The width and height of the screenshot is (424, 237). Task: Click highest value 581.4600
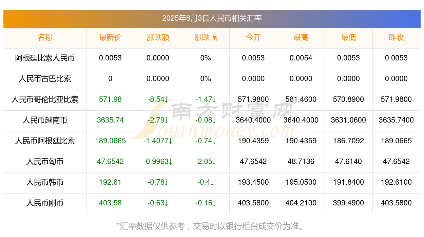coord(301,99)
